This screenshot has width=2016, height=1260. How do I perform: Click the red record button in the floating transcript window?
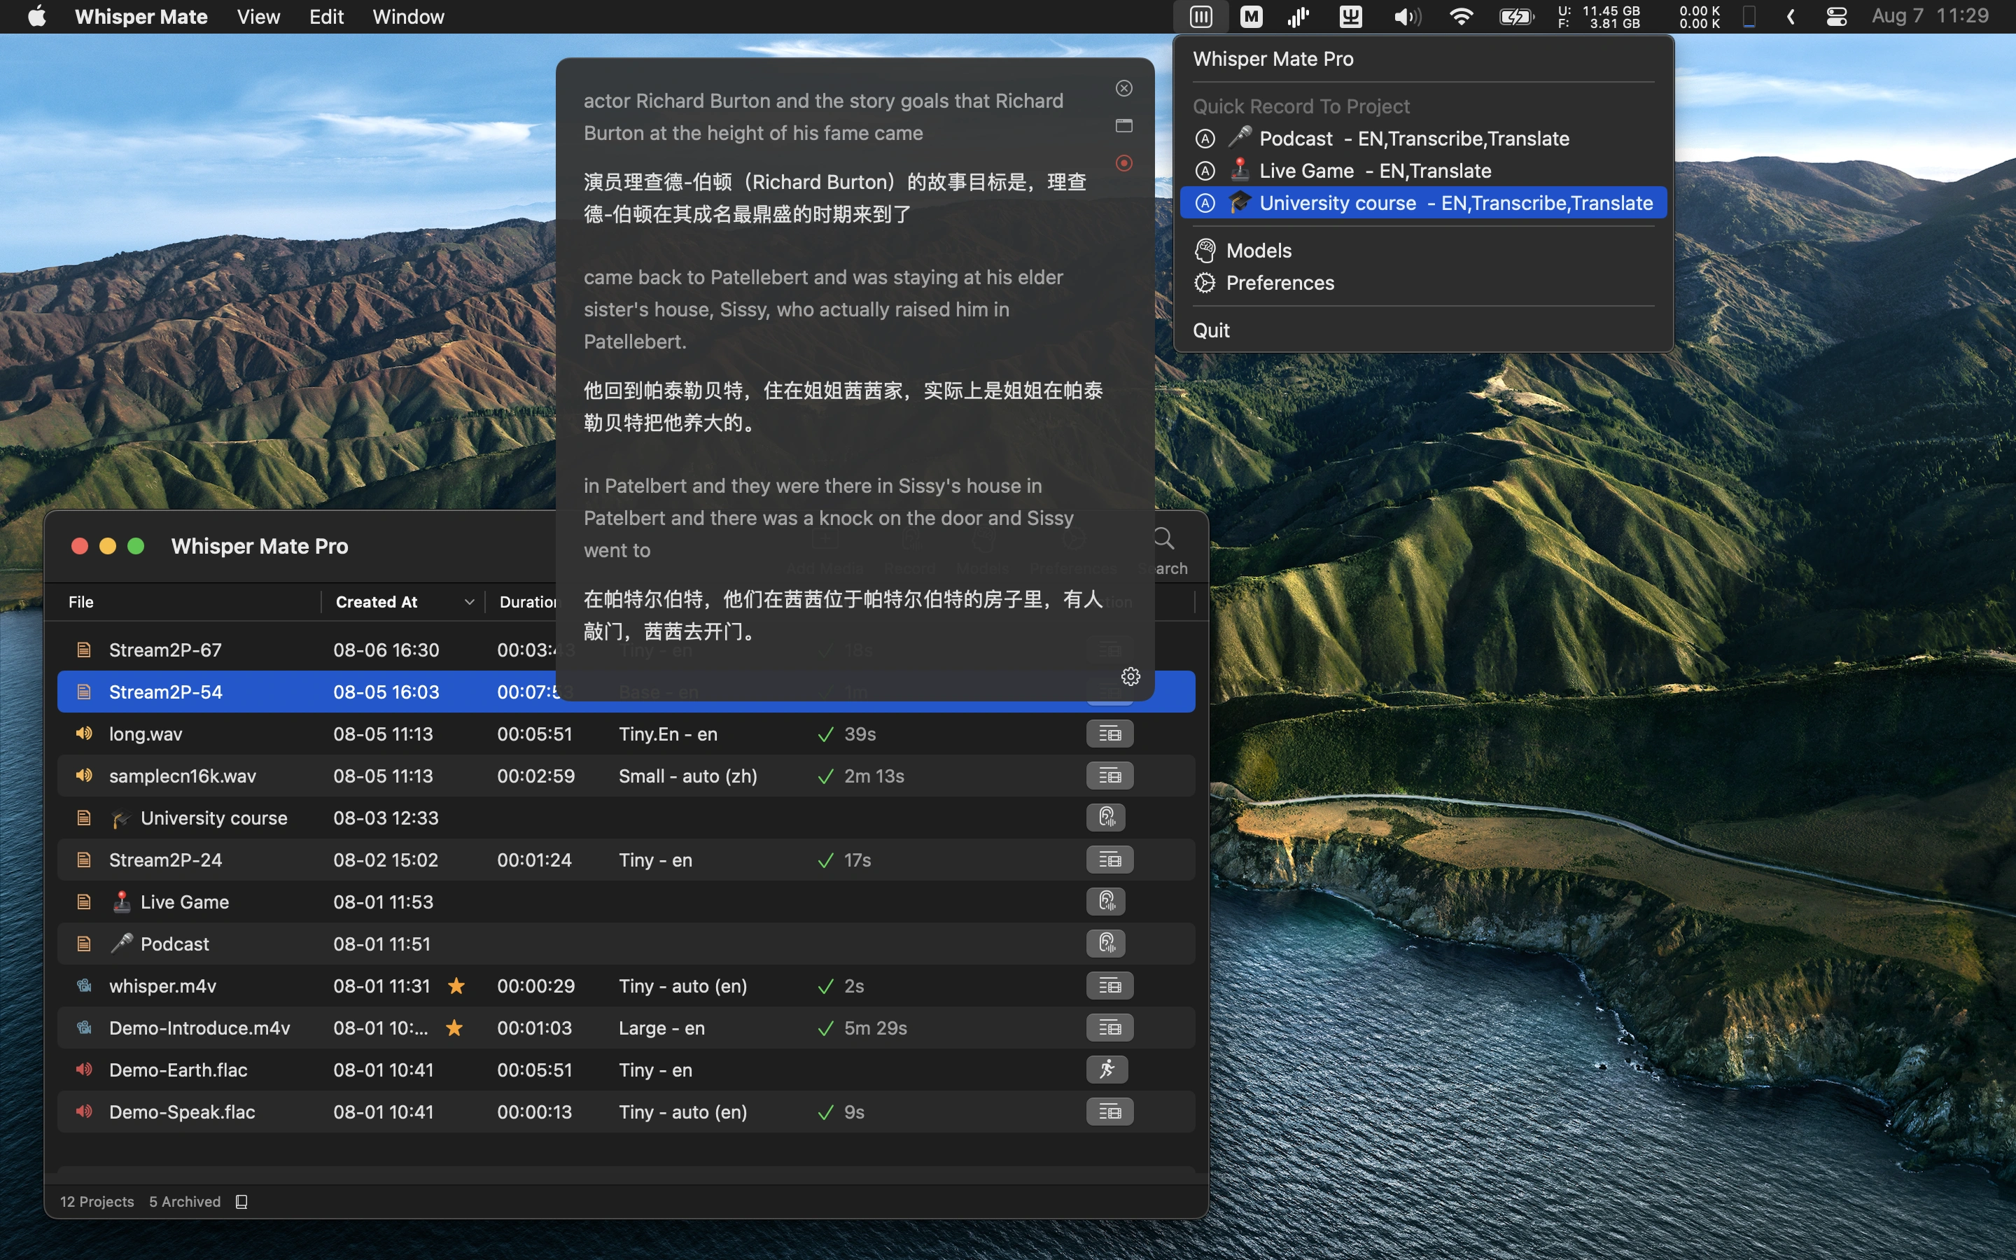[1123, 162]
